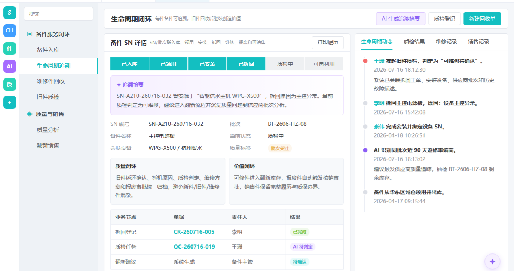Open the floating AI sparkle button
The image size is (514, 271).
pos(492,262)
